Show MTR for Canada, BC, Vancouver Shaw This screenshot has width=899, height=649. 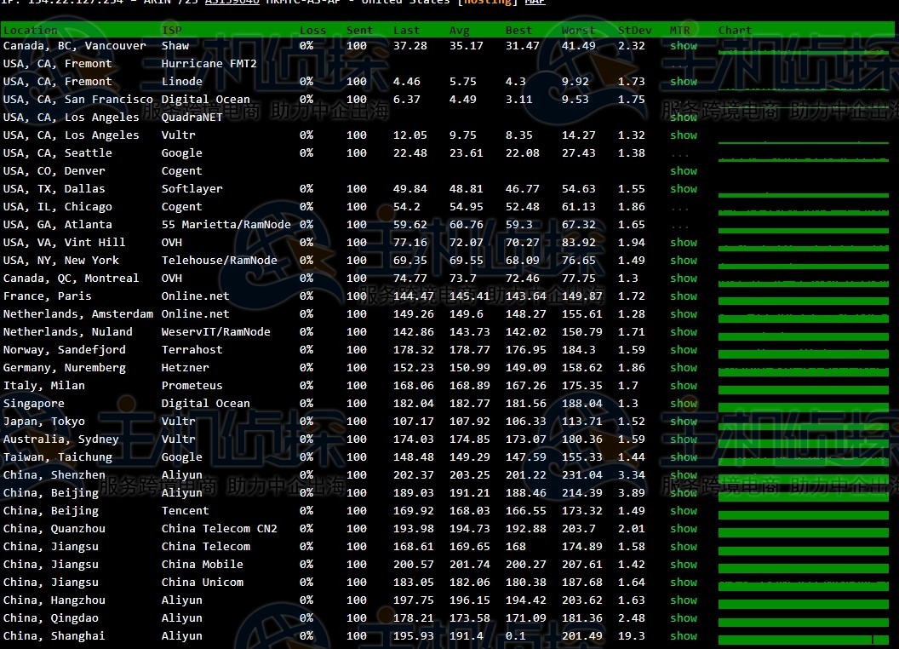[683, 46]
